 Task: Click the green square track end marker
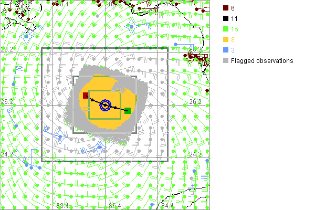128,111
